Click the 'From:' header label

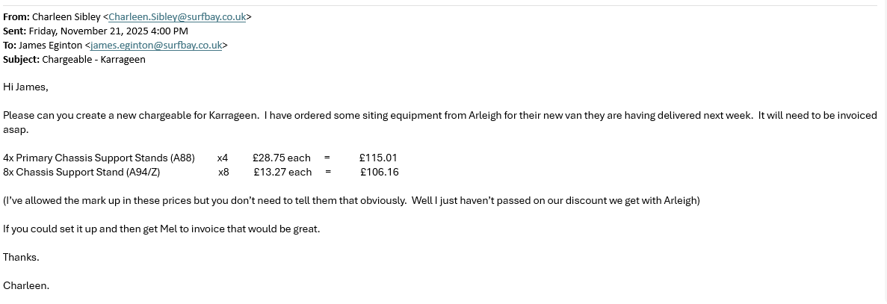point(15,16)
